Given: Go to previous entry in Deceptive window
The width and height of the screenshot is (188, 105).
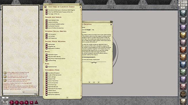Looking at the screenshot, I should [x=89, y=82].
